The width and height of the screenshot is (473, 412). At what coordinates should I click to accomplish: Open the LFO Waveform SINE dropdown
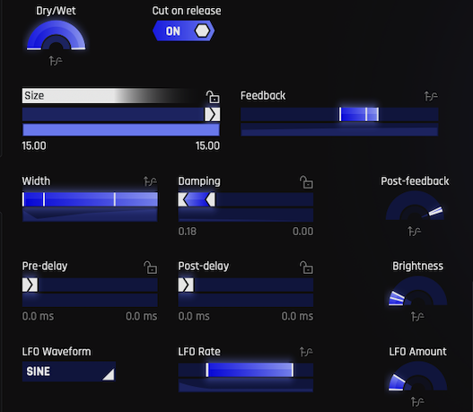[69, 372]
